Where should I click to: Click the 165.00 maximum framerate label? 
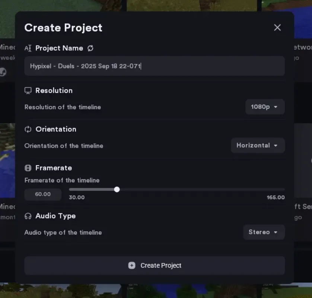tap(276, 197)
